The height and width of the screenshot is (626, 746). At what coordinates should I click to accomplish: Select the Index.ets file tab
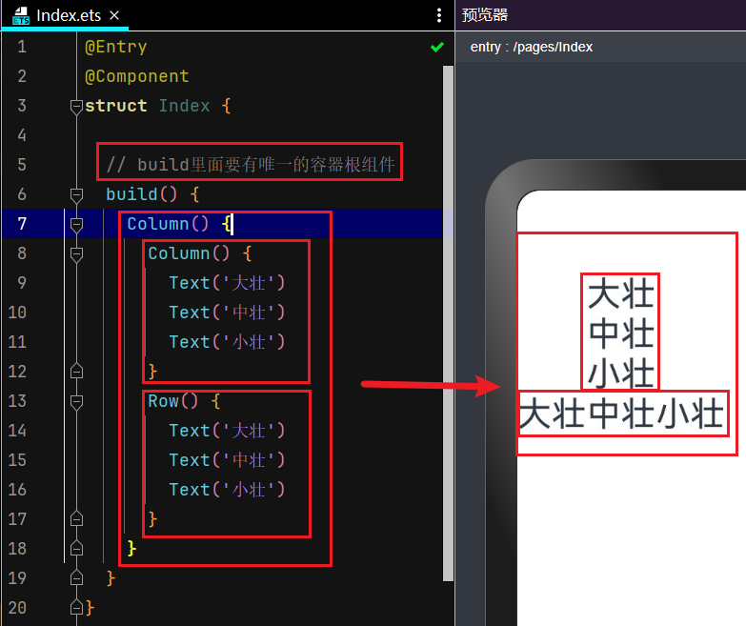tap(66, 15)
